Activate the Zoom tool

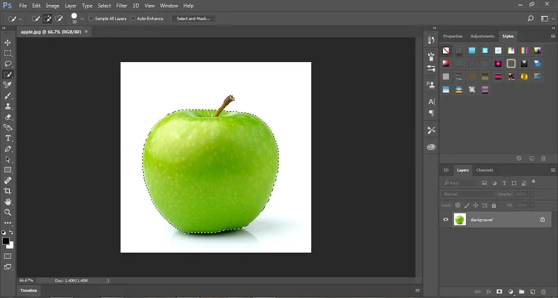pos(8,212)
